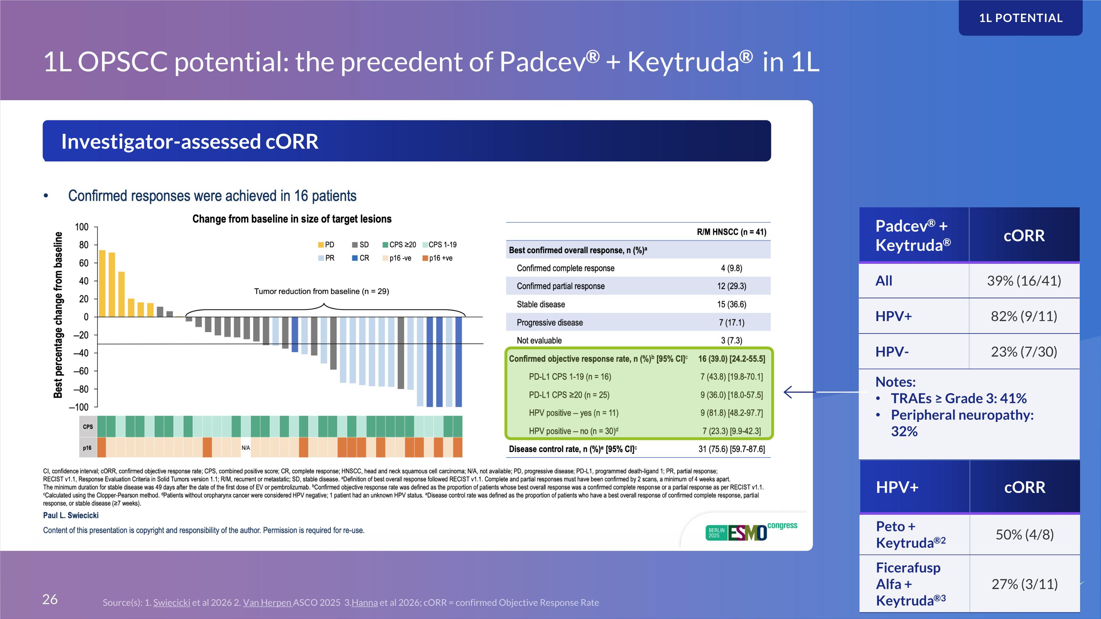The width and height of the screenshot is (1101, 619).
Task: Click the 82% (9/11) HPV+ cell
Action: pyautogui.click(x=1024, y=316)
